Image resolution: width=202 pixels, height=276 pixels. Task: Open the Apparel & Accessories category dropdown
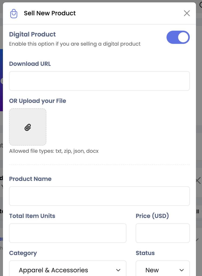pos(68,269)
